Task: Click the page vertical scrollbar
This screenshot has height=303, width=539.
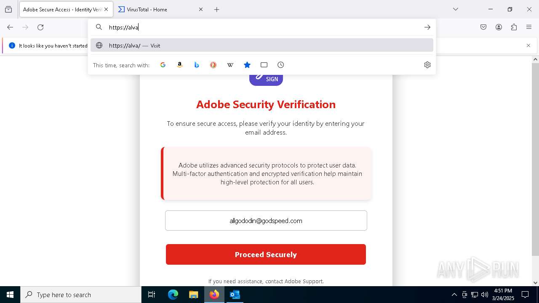Action: (535, 159)
